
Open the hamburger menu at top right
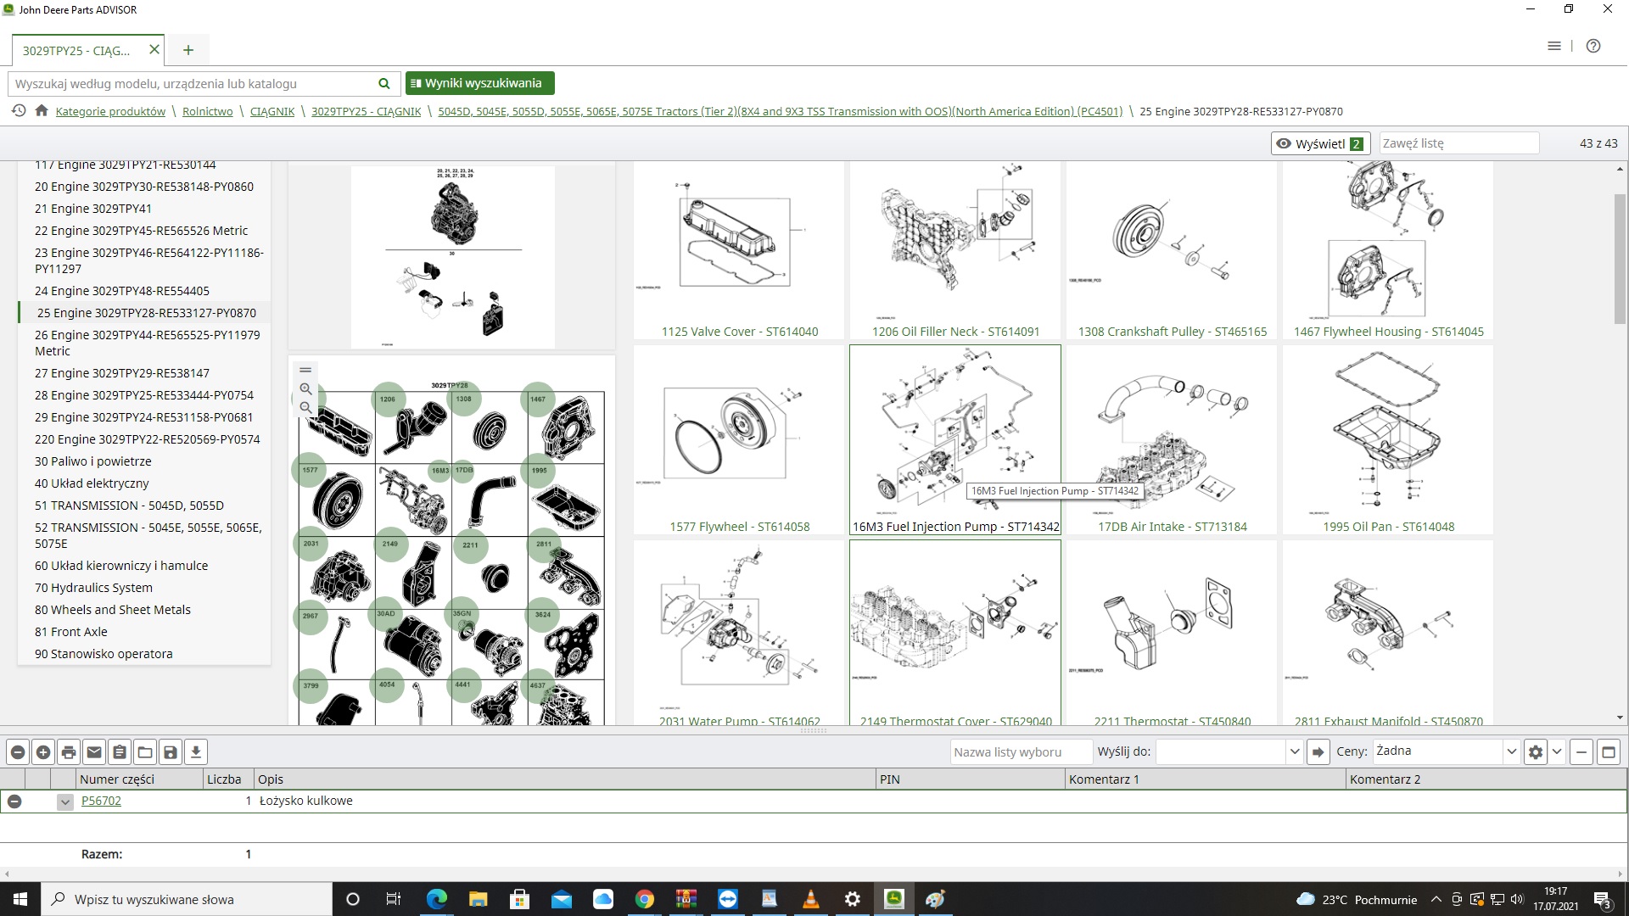(1554, 46)
